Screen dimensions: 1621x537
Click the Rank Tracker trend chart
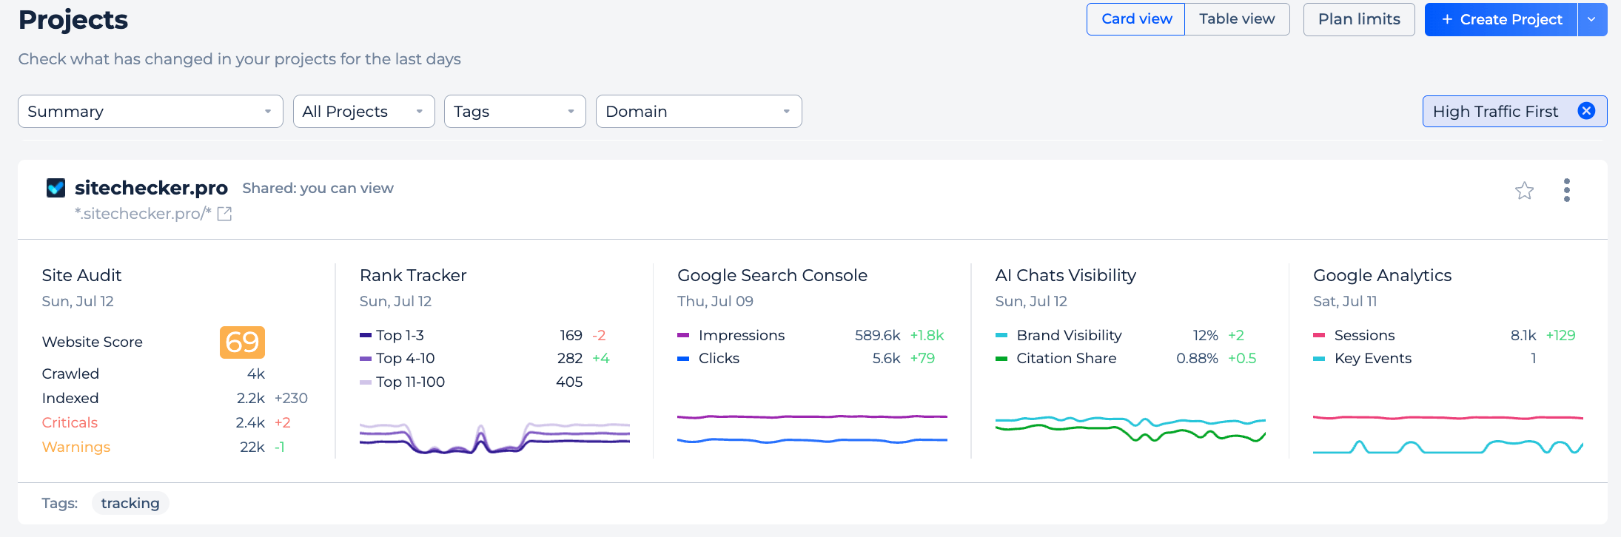[x=494, y=436]
